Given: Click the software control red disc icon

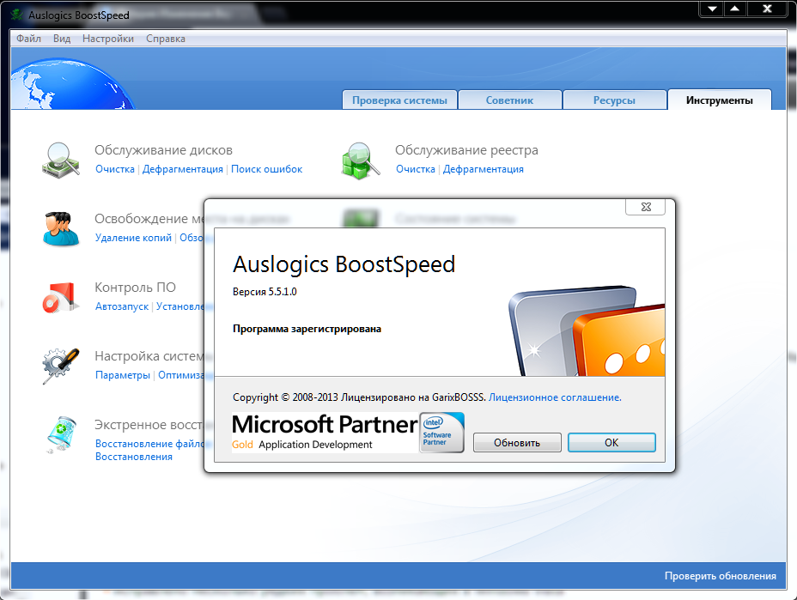Looking at the screenshot, I should click(x=61, y=297).
